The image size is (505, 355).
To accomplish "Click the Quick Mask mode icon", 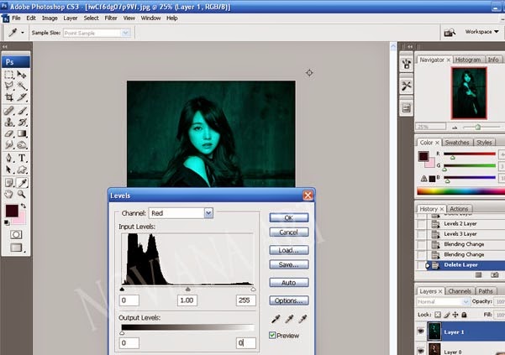I will [16, 234].
